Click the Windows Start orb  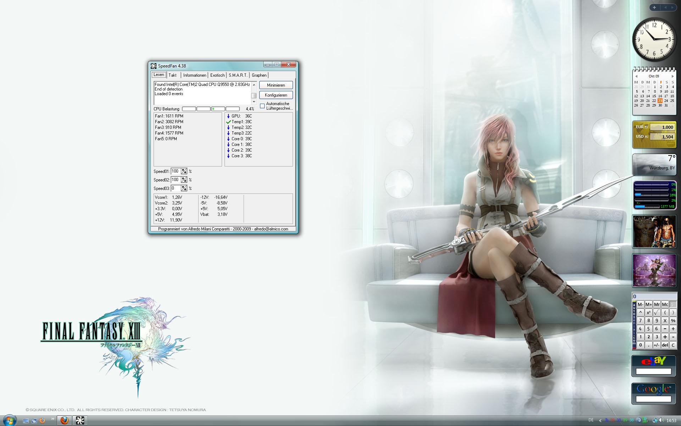9,421
